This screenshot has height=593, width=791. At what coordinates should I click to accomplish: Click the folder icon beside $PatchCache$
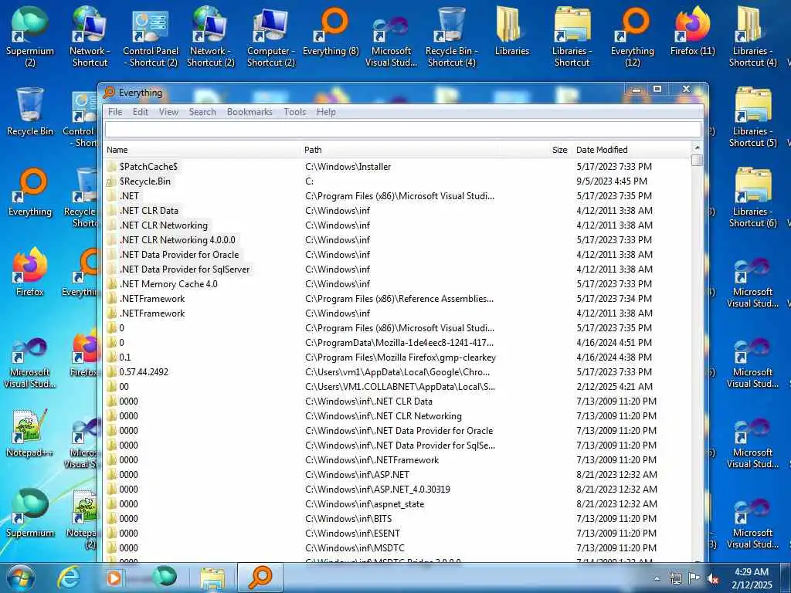tap(111, 167)
